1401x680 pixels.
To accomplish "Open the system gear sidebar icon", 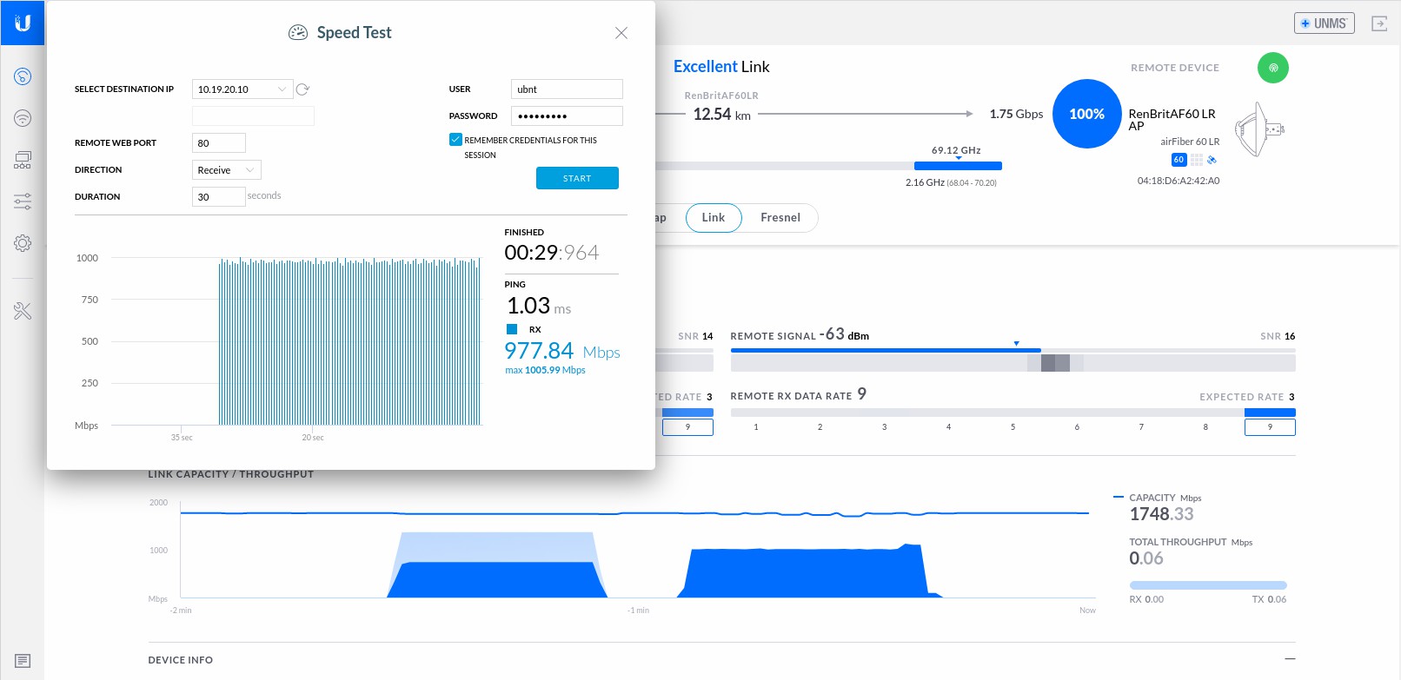I will click(23, 243).
